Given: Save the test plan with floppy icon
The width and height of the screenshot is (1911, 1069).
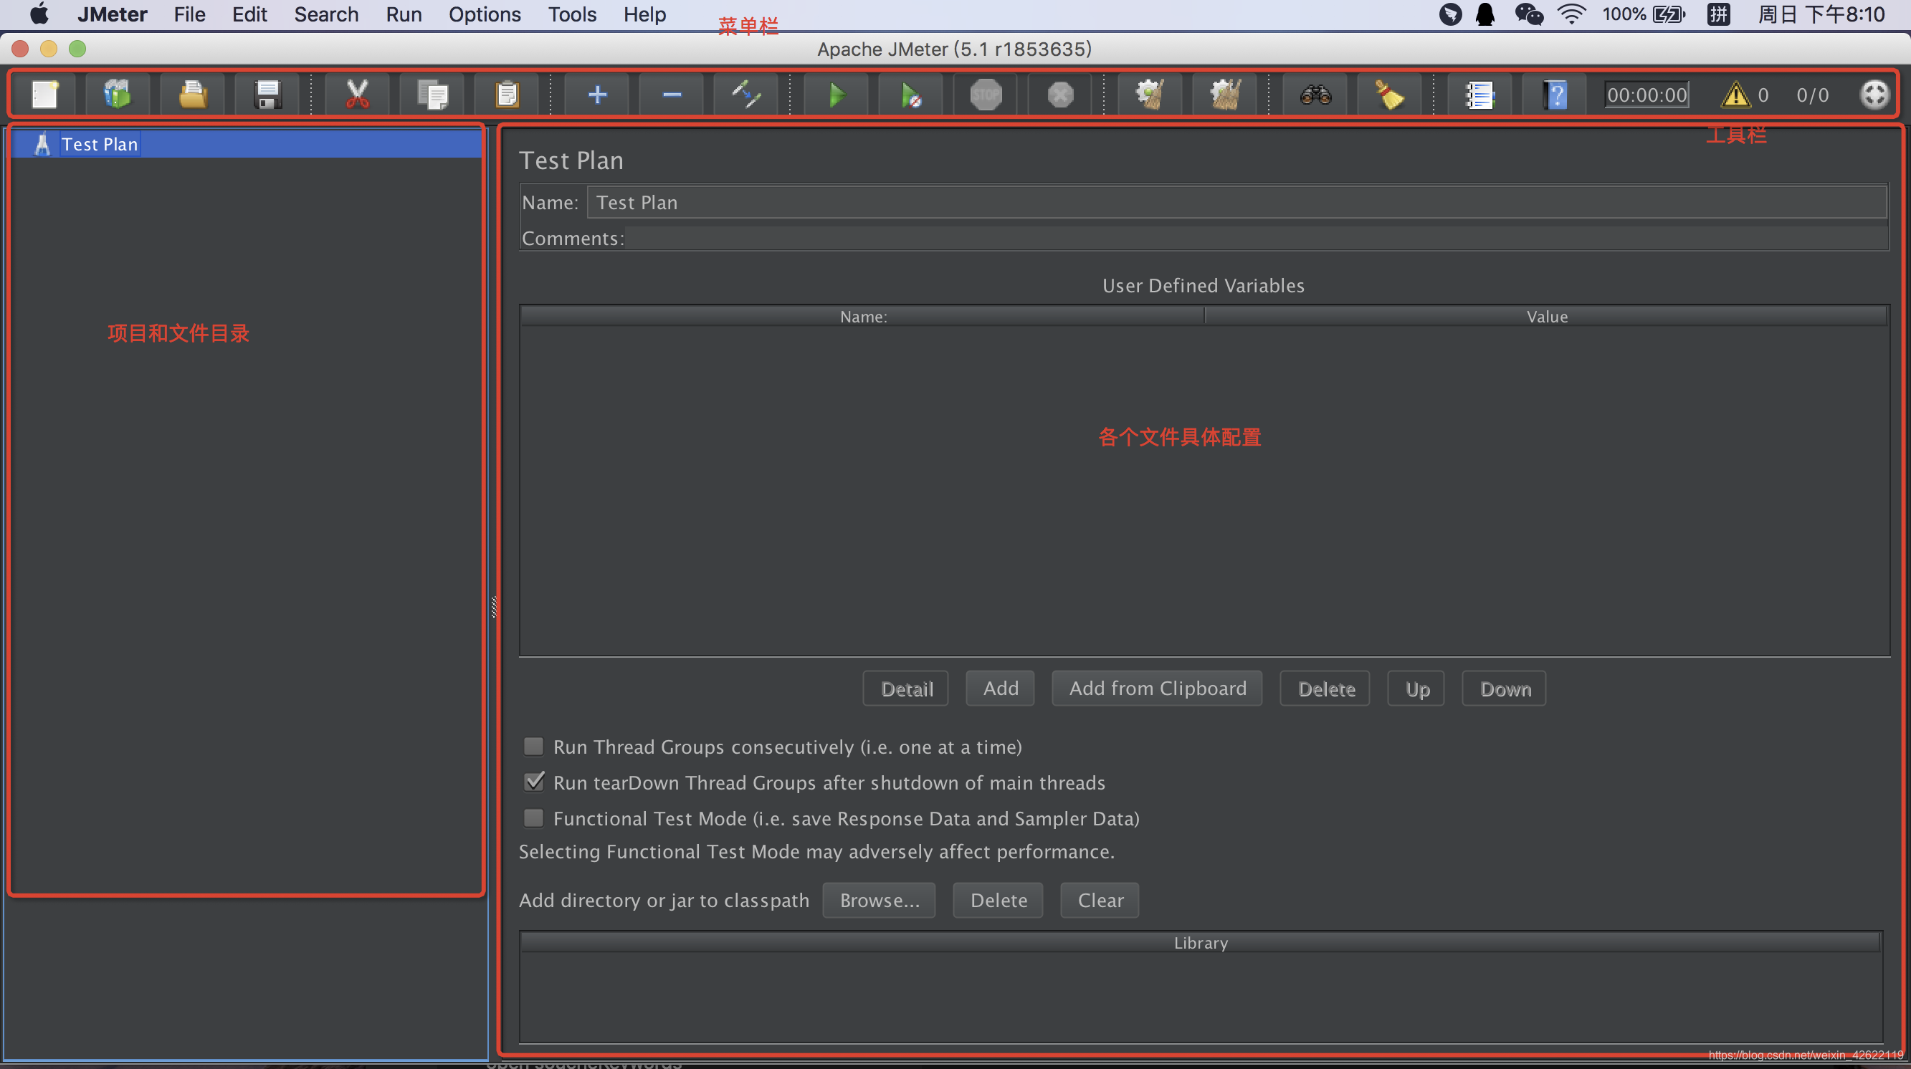Looking at the screenshot, I should coord(267,95).
